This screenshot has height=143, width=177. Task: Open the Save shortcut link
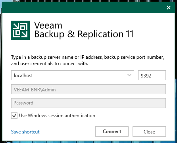[x=25, y=132]
